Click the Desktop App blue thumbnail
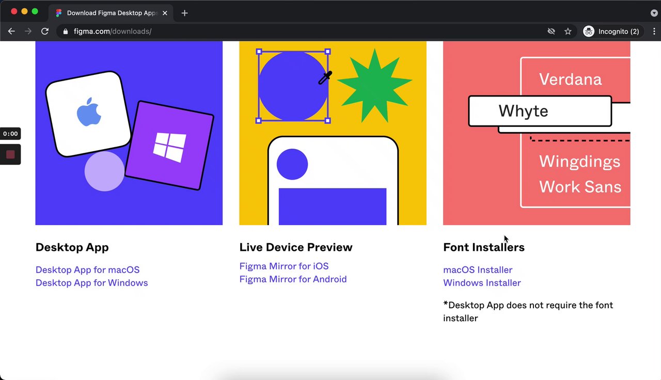This screenshot has height=380, width=661. (129, 133)
